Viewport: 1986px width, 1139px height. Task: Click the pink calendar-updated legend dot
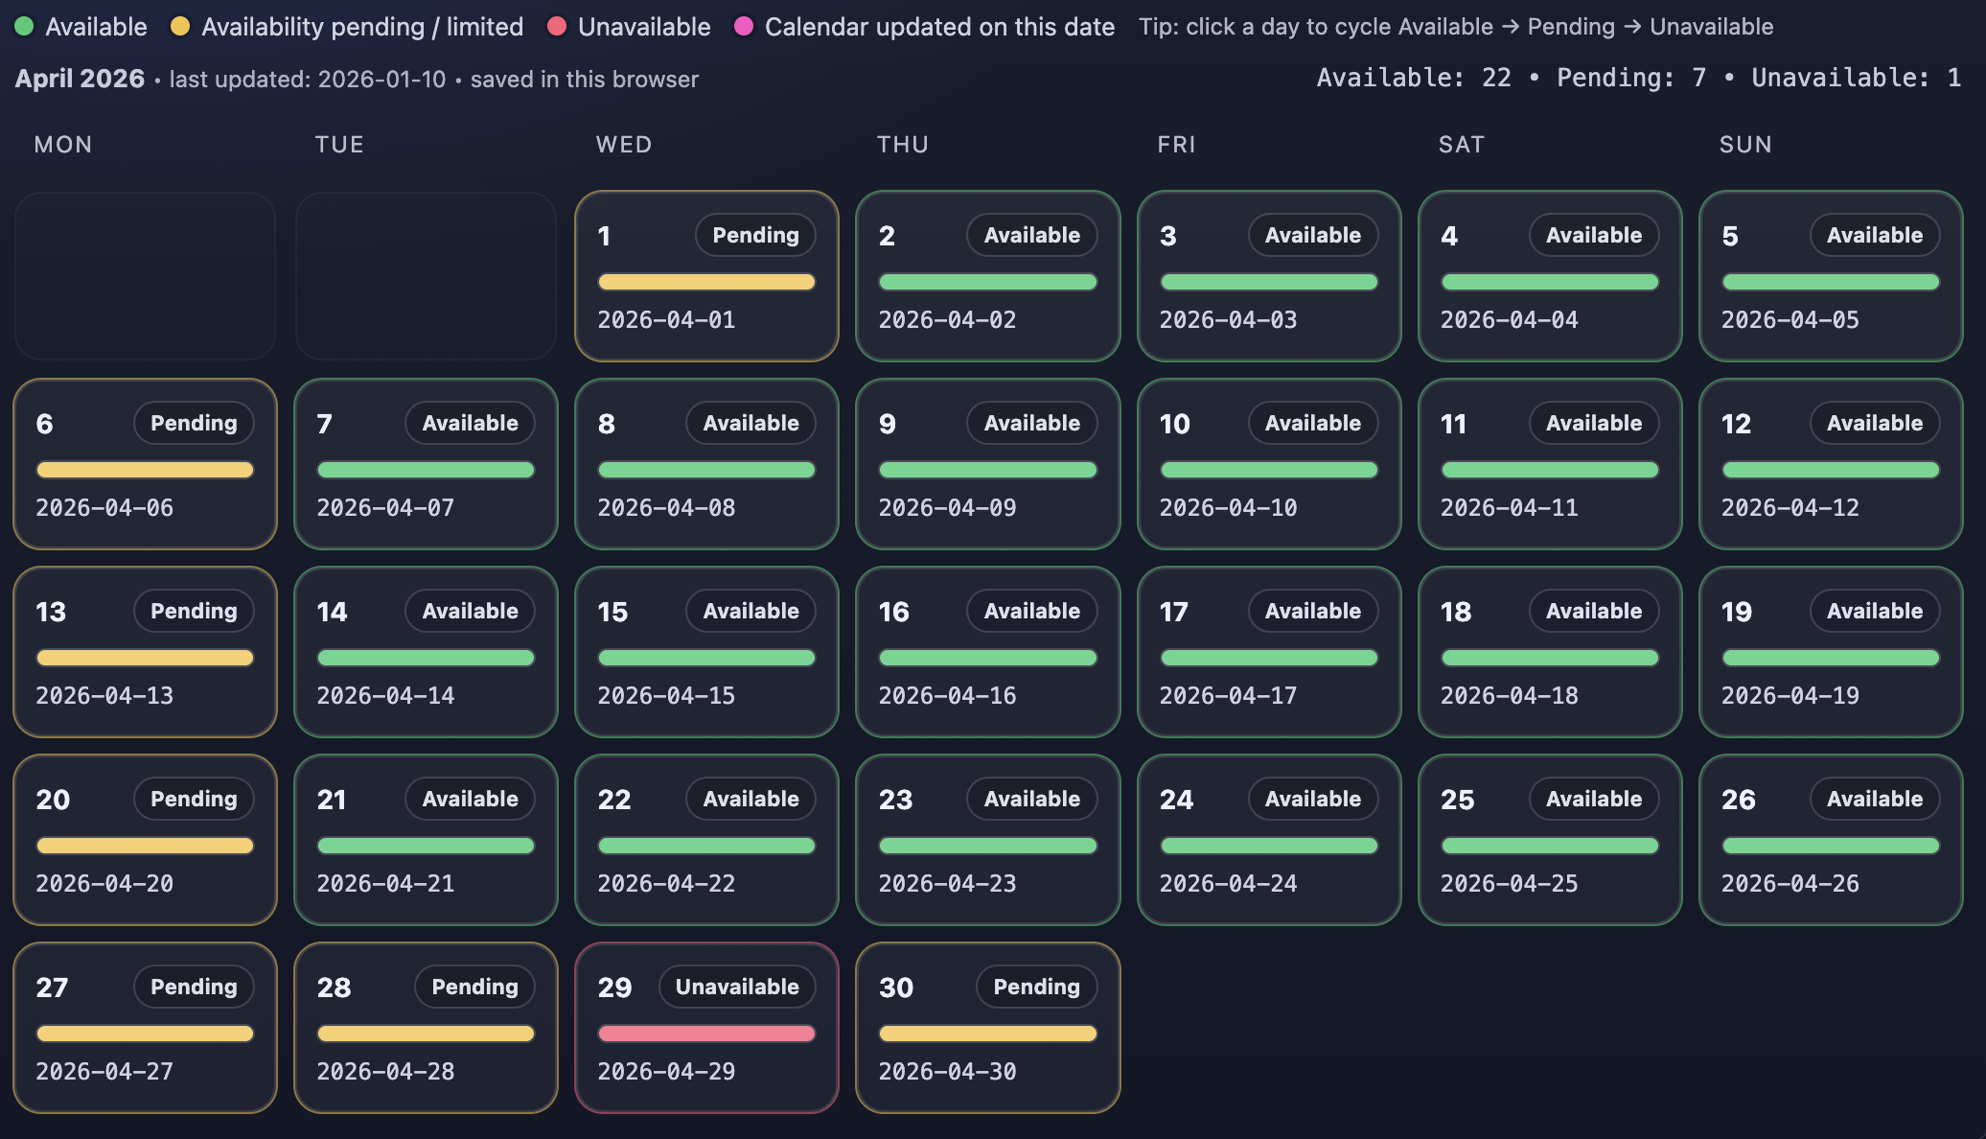click(744, 27)
